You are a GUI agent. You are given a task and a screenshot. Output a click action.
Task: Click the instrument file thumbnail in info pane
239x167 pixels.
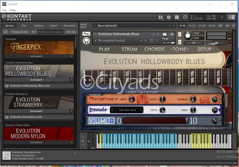pyautogui.click(x=6, y=156)
